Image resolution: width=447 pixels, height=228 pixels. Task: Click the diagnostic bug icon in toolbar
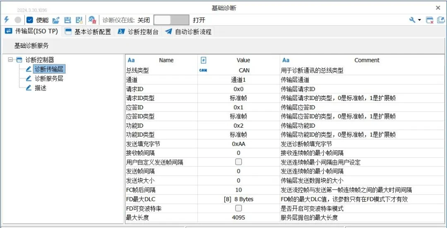(92, 20)
